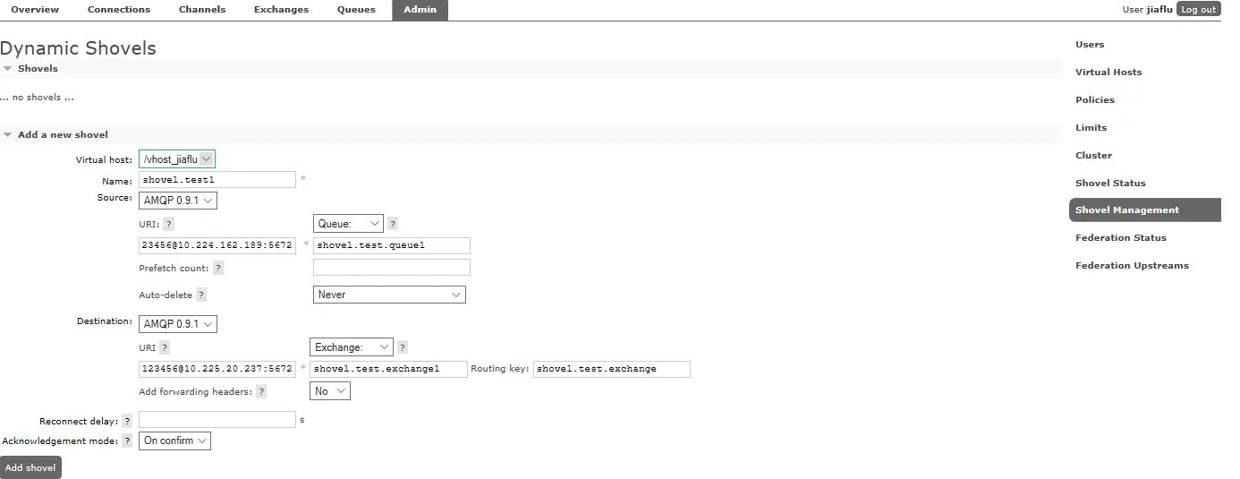Open Federation Upstreams in the sidebar
This screenshot has height=479, width=1240.
click(x=1132, y=266)
